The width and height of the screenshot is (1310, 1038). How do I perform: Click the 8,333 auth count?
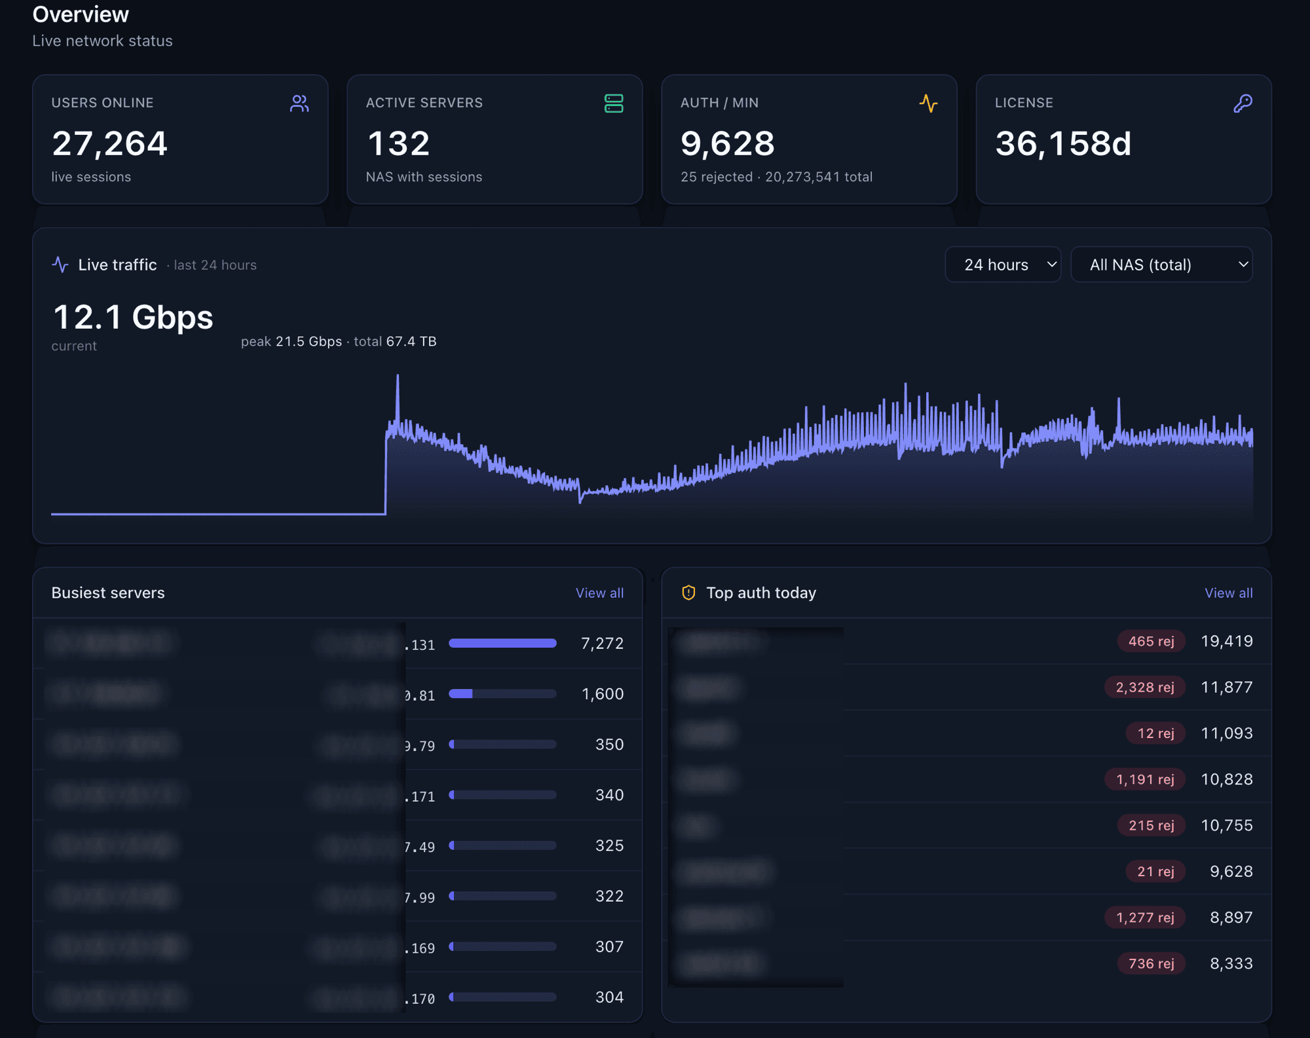(1231, 963)
